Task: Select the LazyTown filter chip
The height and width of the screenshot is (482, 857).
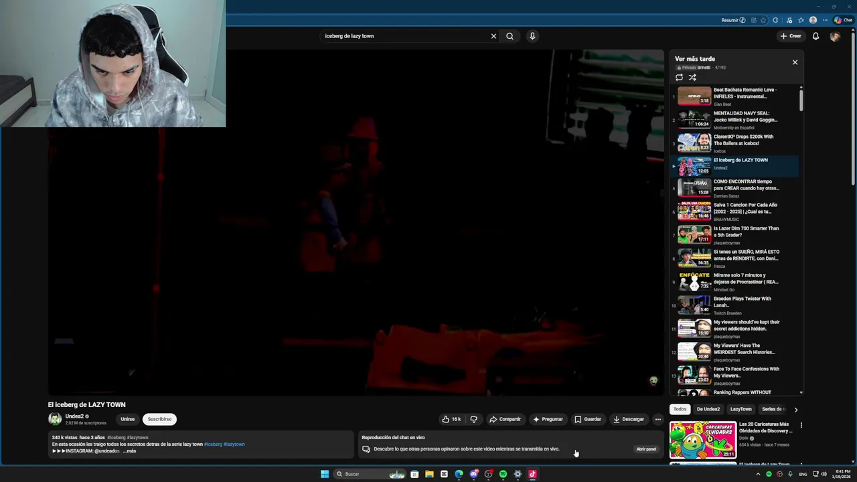Action: (741, 409)
